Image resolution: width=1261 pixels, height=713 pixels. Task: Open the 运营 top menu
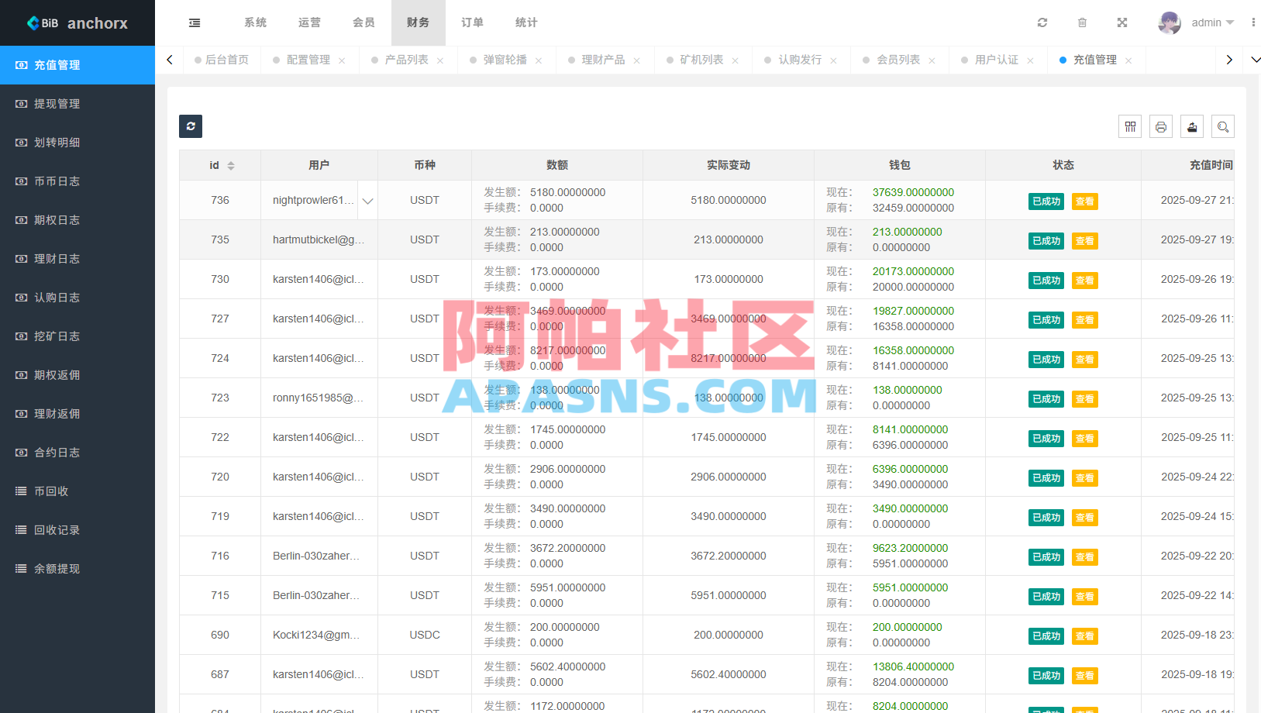[x=310, y=22]
